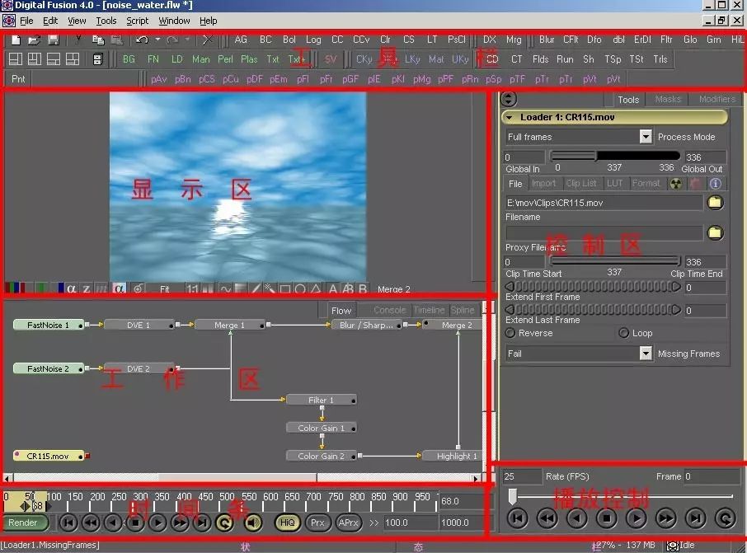The height and width of the screenshot is (553, 747).
Task: Open the Missing Frames dropdown
Action: (646, 354)
